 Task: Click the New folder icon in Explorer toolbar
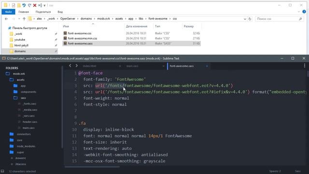pos(19,5)
